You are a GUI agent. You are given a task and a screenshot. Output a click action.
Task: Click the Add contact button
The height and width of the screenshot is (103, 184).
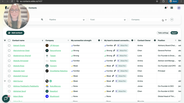click(x=15, y=33)
